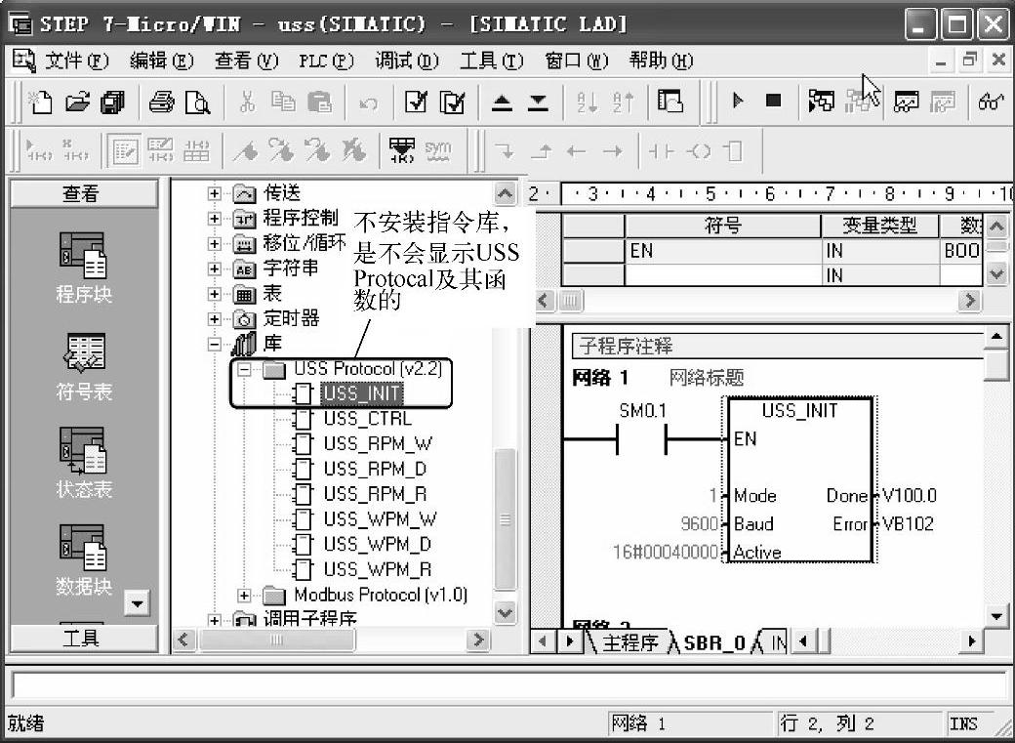
Task: Click the instruction tree vertical scrollbar thumb
Action: point(505,518)
